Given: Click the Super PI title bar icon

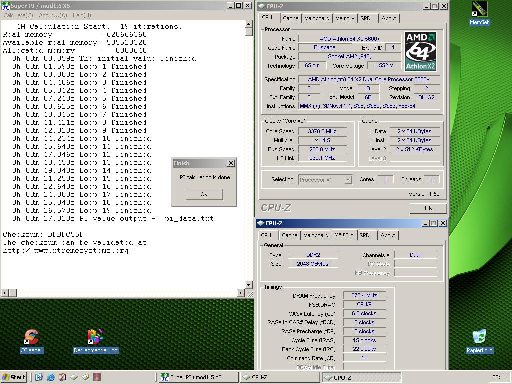Looking at the screenshot, I should (5, 5).
